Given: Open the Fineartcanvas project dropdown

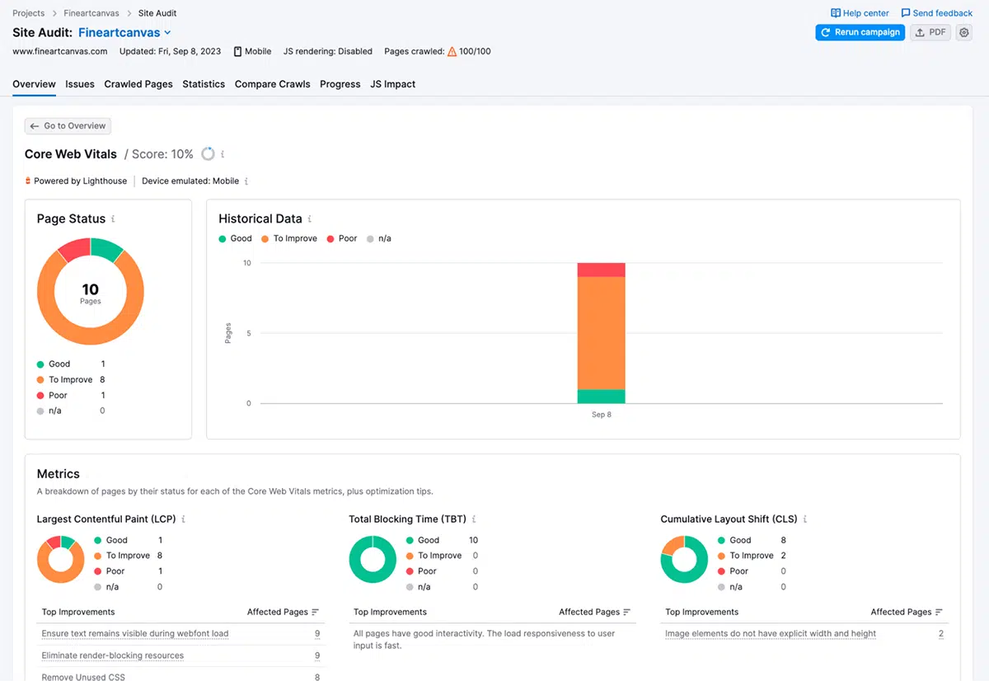Looking at the screenshot, I should click(x=124, y=32).
